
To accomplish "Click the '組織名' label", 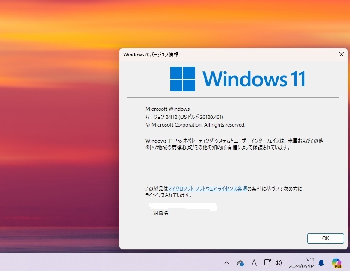I will click(161, 213).
